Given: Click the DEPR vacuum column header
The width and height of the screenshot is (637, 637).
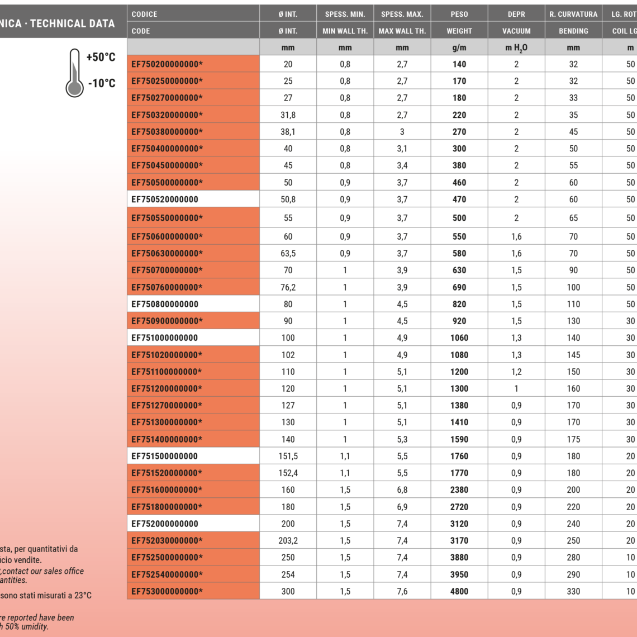Looking at the screenshot, I should (x=516, y=14).
